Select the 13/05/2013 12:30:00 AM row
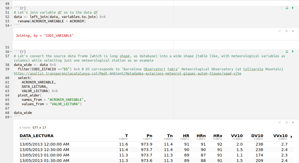 click(156, 150)
